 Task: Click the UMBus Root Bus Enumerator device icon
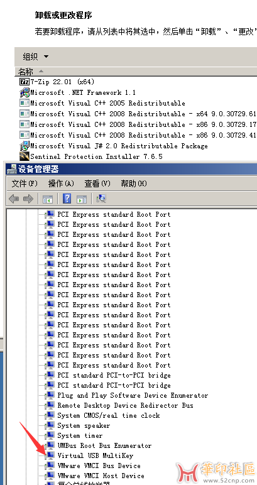(x=49, y=445)
